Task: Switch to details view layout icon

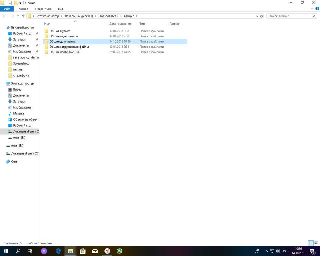Action: click(311, 243)
